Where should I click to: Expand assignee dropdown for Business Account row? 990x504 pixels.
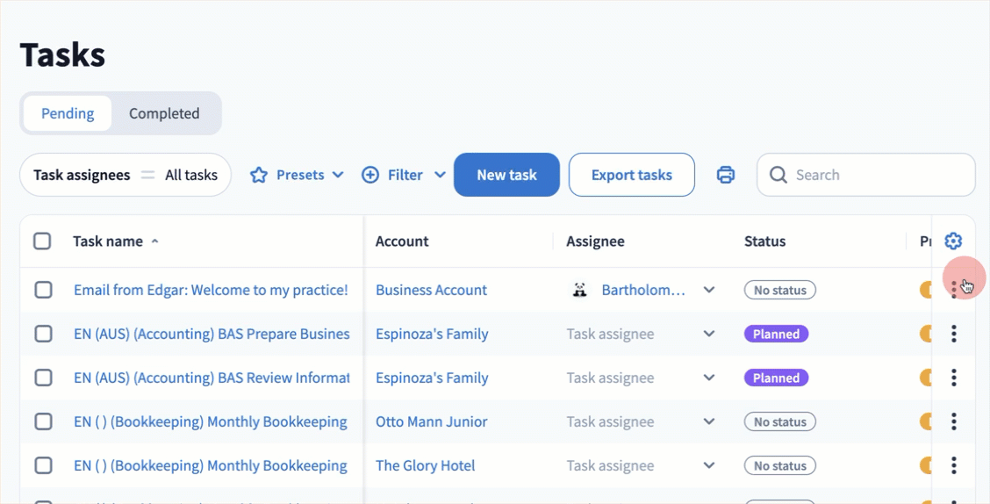(709, 290)
